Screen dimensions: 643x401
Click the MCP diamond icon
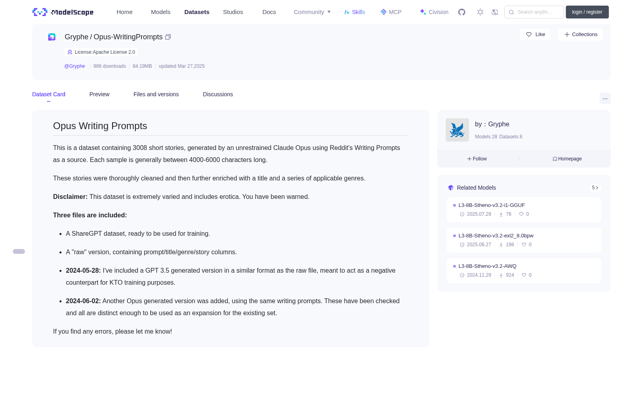[x=383, y=12]
